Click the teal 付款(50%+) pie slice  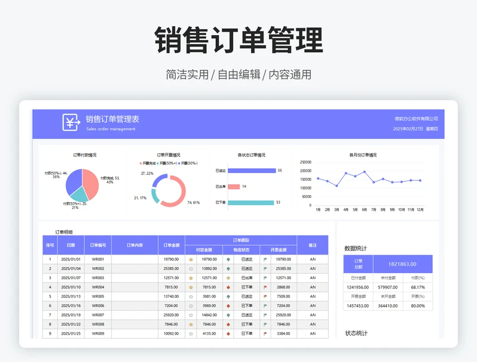point(79,195)
